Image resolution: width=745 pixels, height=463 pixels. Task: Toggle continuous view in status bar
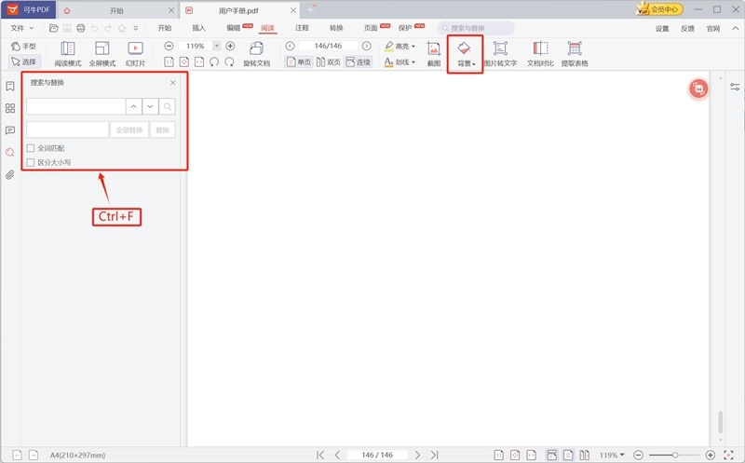click(551, 455)
